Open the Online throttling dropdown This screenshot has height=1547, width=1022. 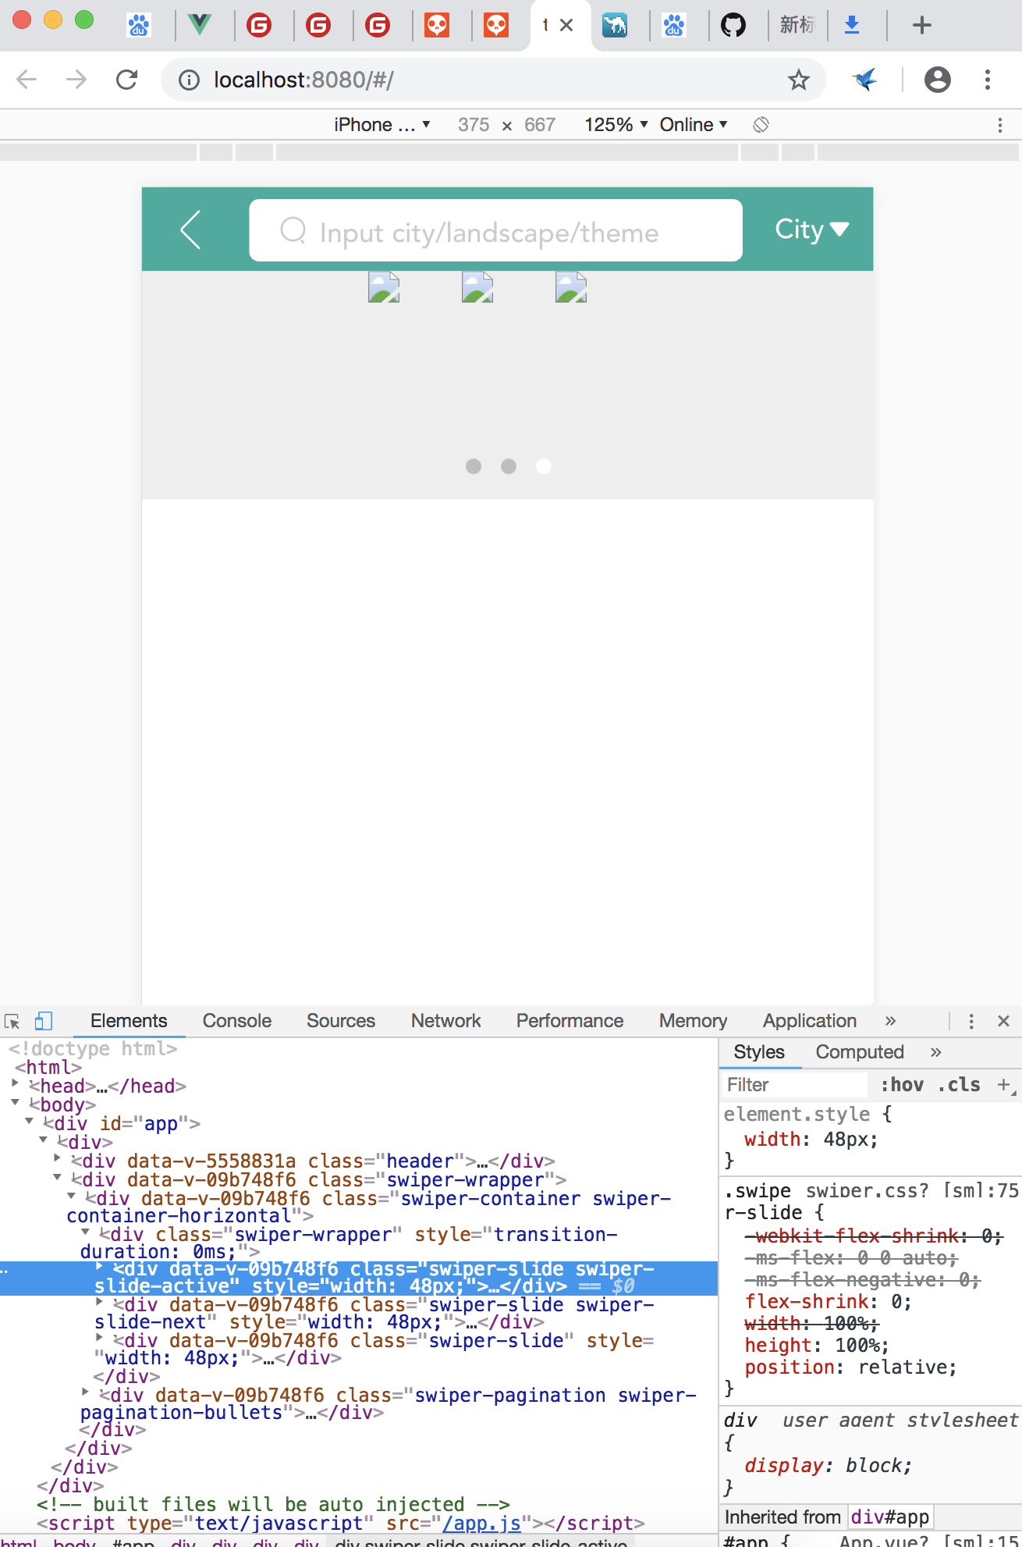click(694, 125)
